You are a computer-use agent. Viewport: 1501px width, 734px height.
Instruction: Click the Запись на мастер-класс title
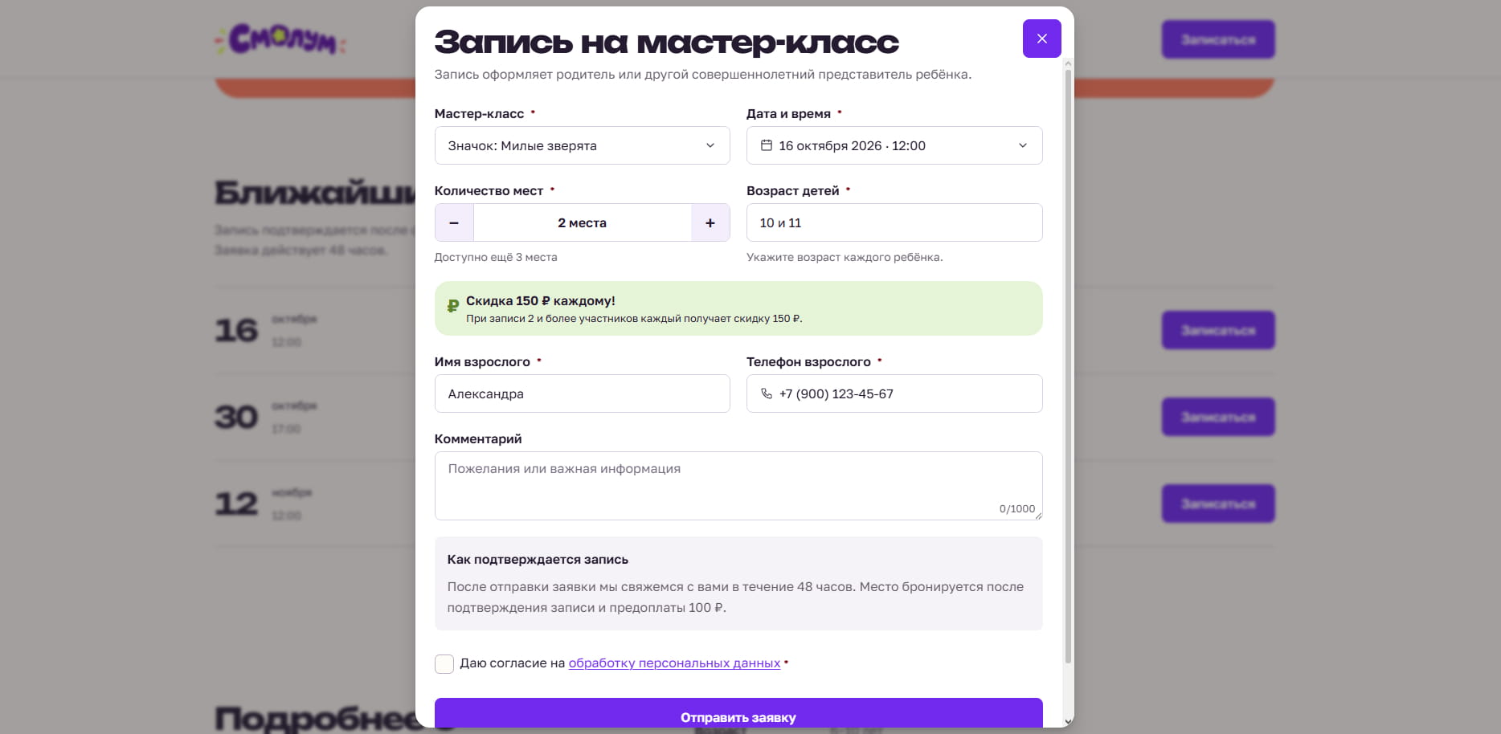[x=666, y=42]
